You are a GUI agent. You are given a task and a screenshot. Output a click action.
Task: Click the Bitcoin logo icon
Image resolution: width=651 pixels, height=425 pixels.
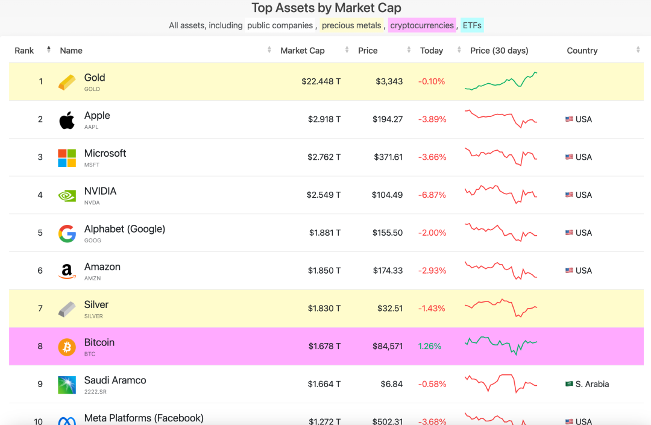(67, 347)
